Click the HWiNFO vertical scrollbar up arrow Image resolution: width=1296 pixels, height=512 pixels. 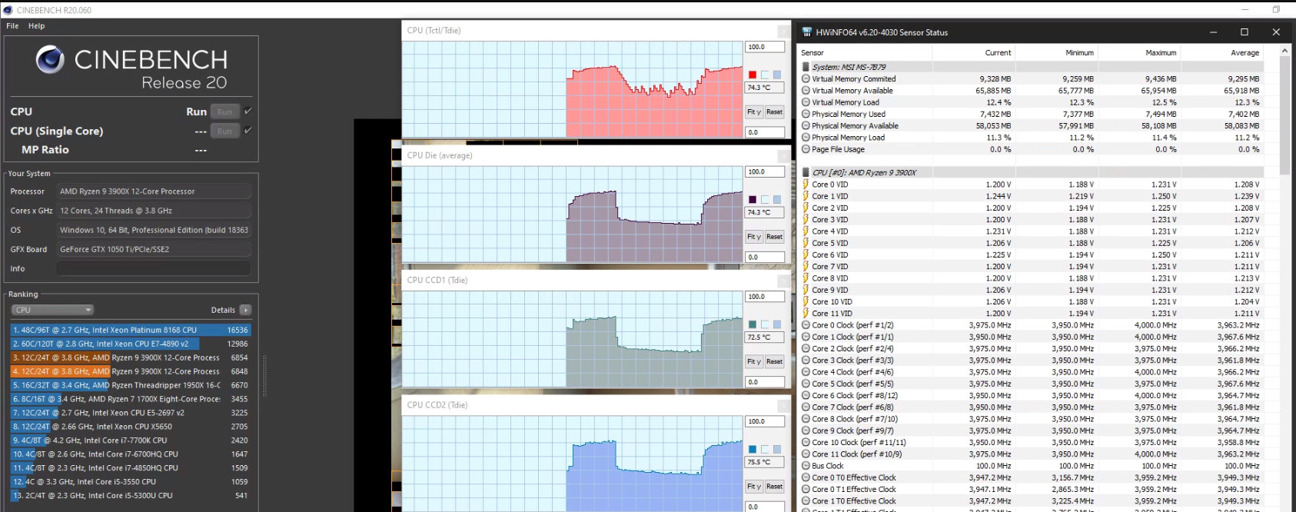1284,51
